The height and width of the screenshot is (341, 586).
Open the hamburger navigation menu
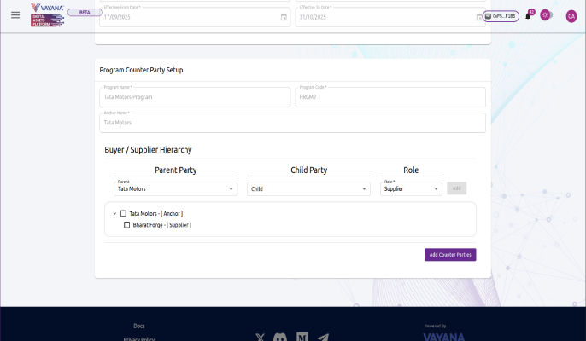coord(15,15)
